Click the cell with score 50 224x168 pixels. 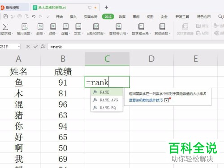63,148
